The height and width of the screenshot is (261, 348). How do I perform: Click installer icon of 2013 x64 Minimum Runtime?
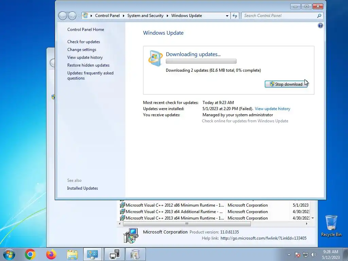pos(122,218)
